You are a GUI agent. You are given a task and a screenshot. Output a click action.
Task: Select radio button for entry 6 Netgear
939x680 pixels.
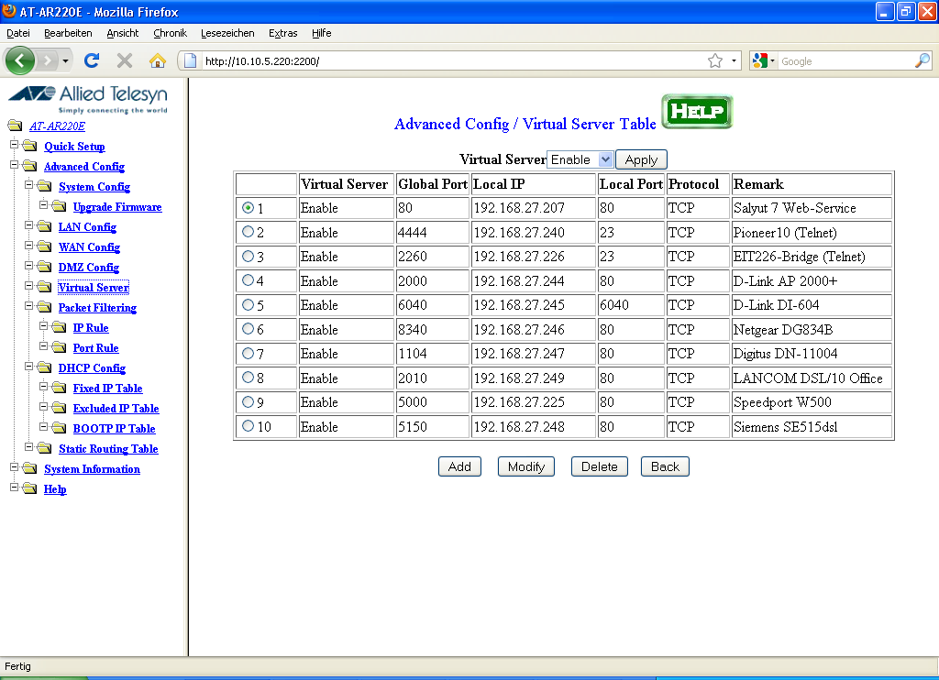(x=248, y=329)
